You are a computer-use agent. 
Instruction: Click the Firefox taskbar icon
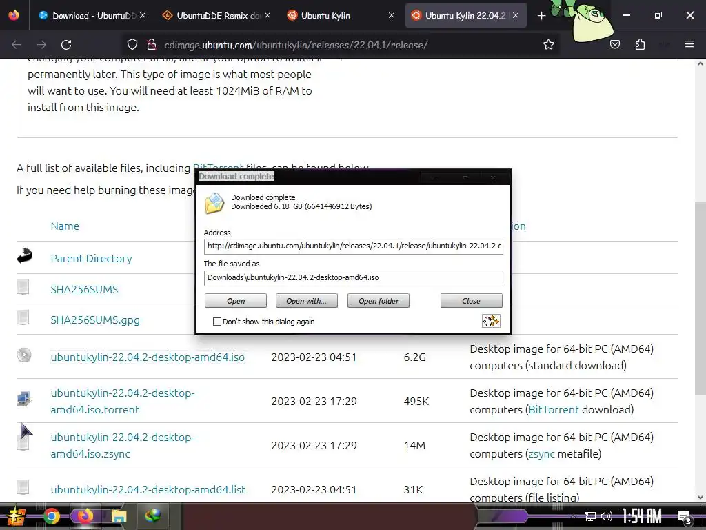[85, 516]
